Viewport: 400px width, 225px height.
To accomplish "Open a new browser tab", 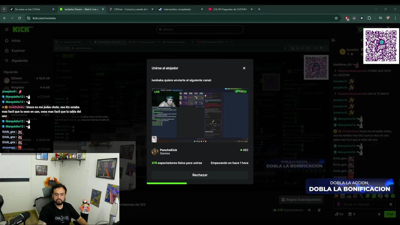I will 259,9.
